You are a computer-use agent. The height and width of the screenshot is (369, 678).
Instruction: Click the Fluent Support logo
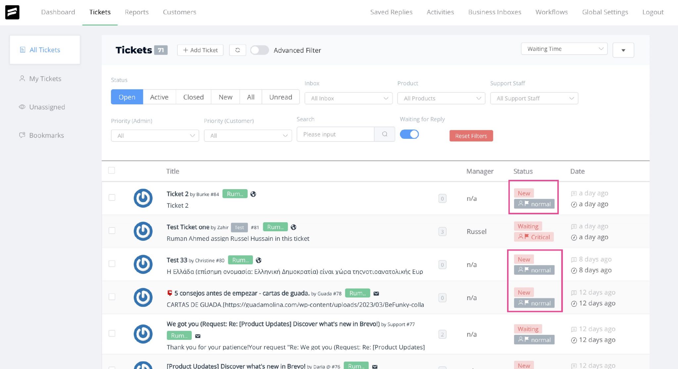coord(12,12)
